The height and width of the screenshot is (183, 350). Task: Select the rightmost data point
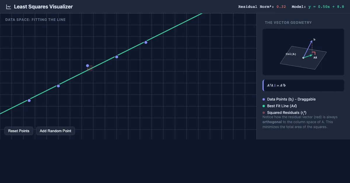[x=146, y=42]
